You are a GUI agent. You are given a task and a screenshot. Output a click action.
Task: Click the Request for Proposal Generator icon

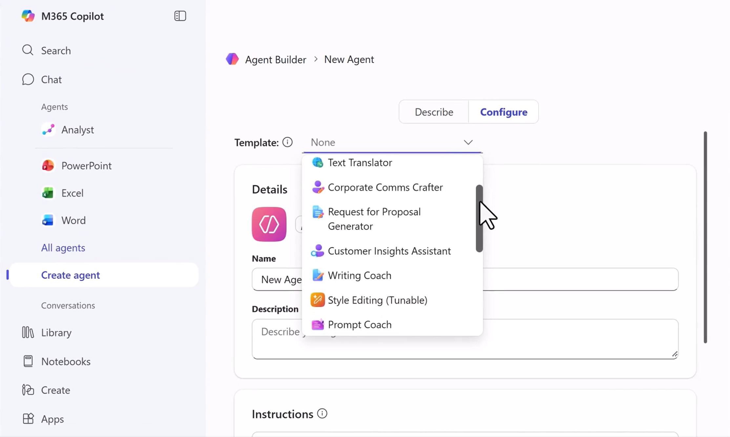point(317,212)
